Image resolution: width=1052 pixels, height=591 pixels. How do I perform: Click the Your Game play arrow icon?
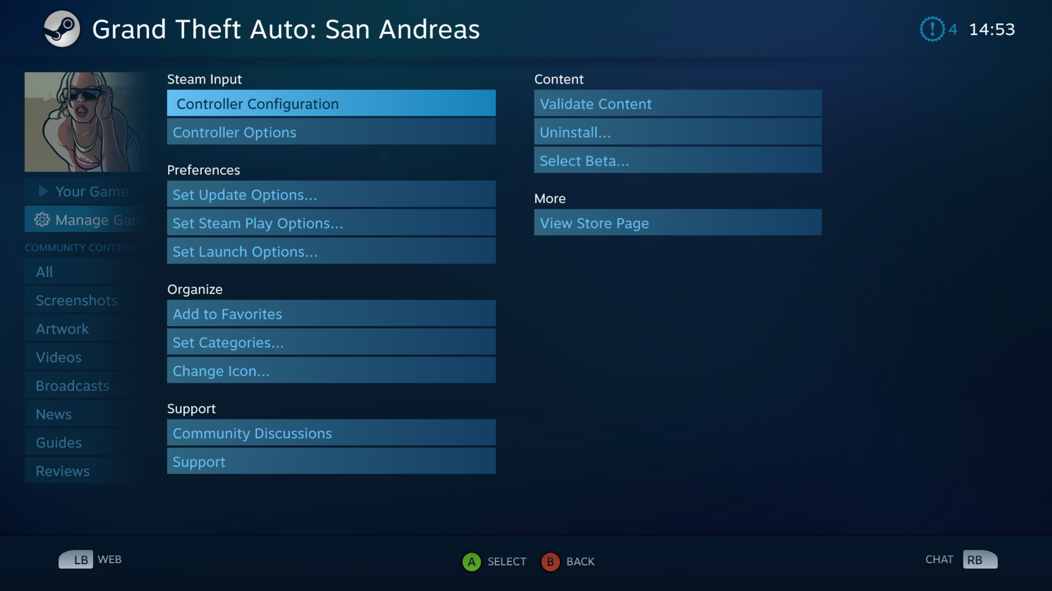coord(43,191)
